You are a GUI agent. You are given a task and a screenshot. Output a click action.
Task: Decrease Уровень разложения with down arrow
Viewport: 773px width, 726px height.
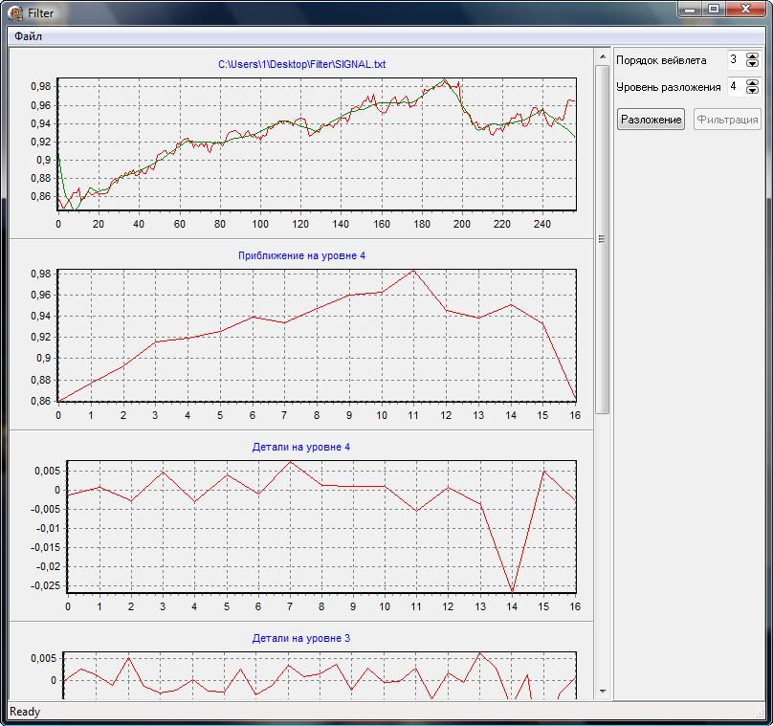(752, 91)
